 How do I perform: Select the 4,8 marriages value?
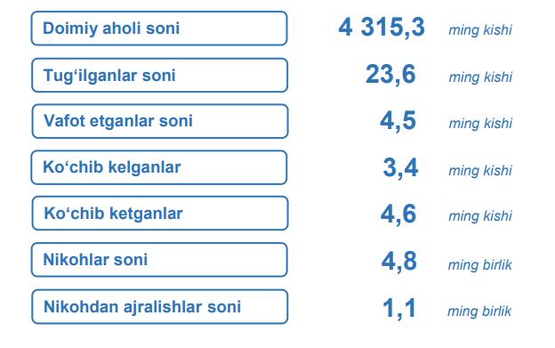coord(398,262)
